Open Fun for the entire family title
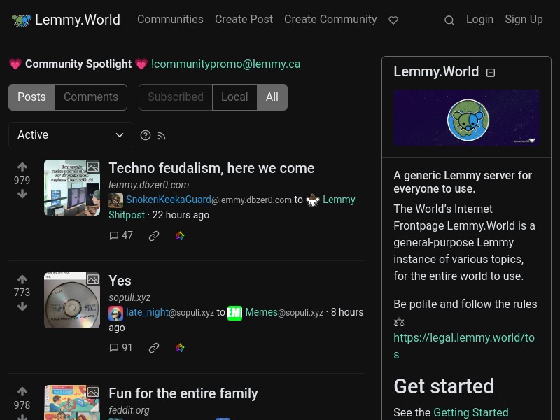Image resolution: width=560 pixels, height=420 pixels. (183, 393)
